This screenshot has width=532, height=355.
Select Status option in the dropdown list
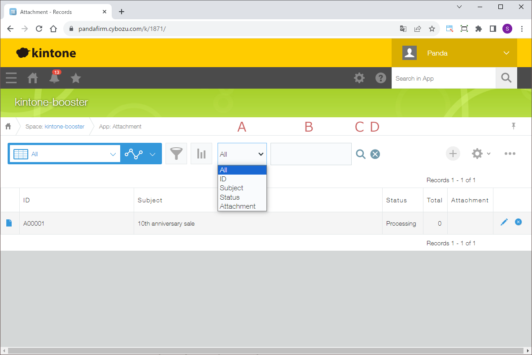pos(230,197)
